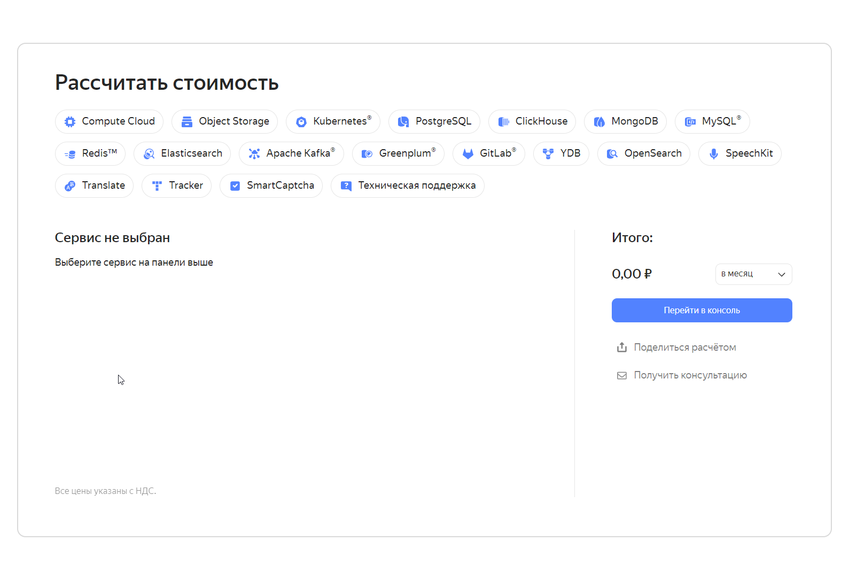
Task: Select the Redis icon
Action: point(70,154)
